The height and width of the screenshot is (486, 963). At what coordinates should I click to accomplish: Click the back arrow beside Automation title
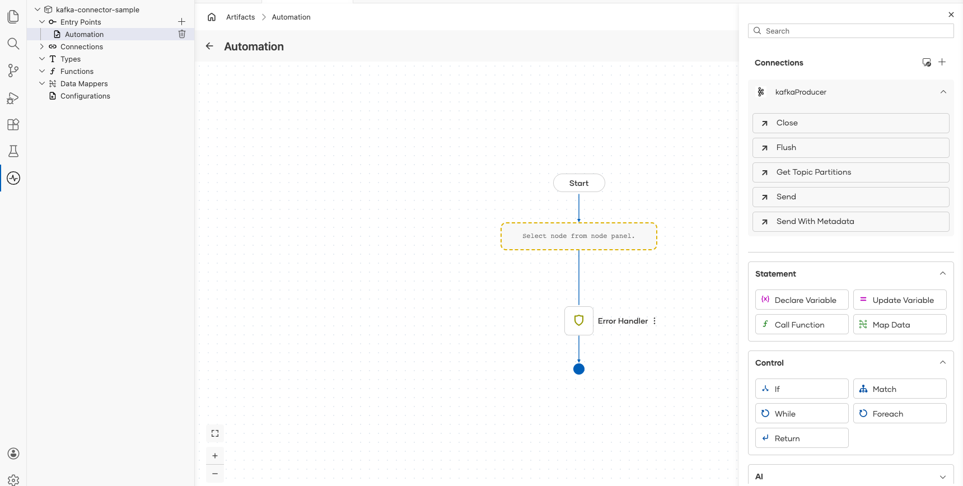point(209,46)
